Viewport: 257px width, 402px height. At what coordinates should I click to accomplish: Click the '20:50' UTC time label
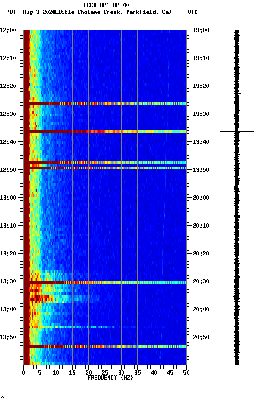(201, 337)
